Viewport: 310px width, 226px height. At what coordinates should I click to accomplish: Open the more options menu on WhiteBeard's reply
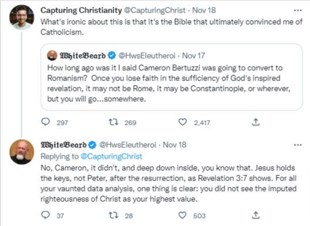(298, 145)
